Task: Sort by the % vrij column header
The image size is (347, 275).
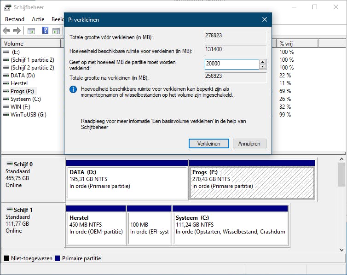Action: click(x=297, y=44)
